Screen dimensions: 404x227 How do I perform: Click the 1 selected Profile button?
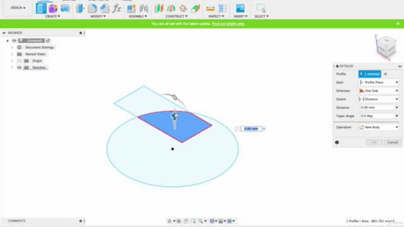369,74
